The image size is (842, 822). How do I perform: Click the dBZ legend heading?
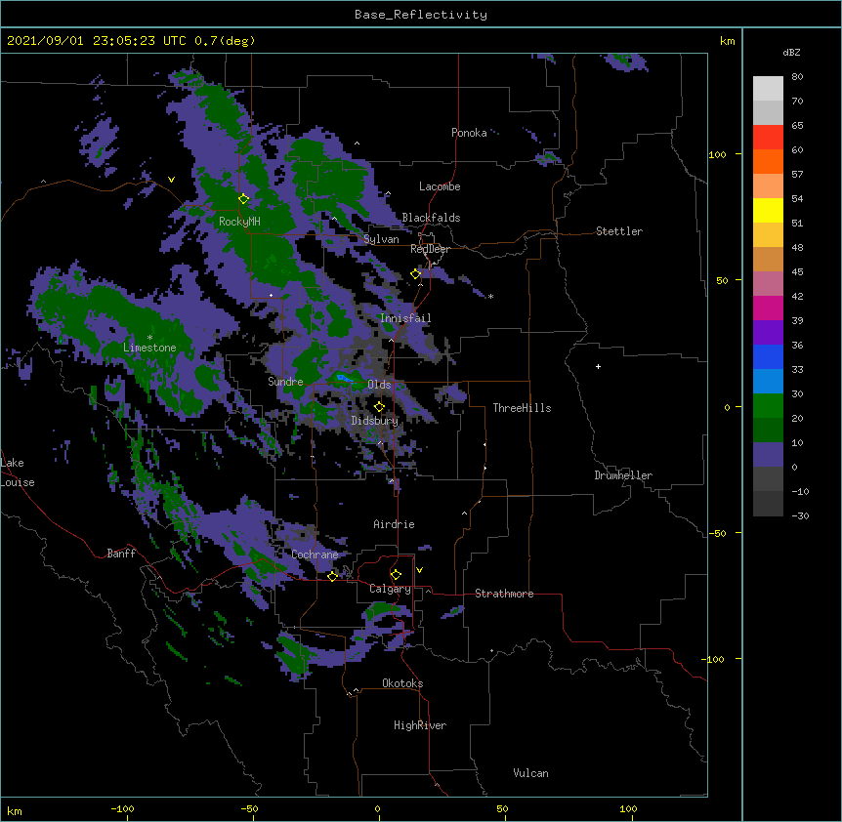tap(791, 52)
